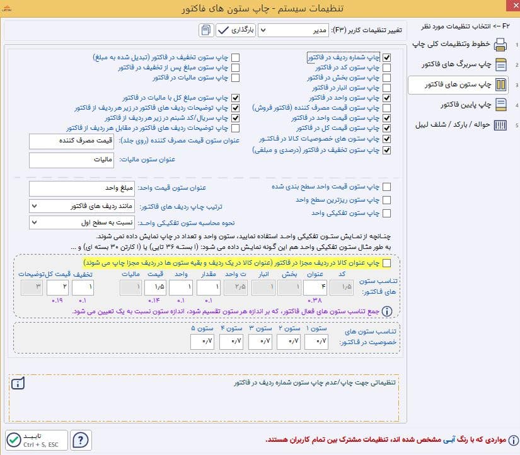Image resolution: width=520 pixels, height=455 pixels.
Task: Click the invoice header print icon
Action: [500, 65]
